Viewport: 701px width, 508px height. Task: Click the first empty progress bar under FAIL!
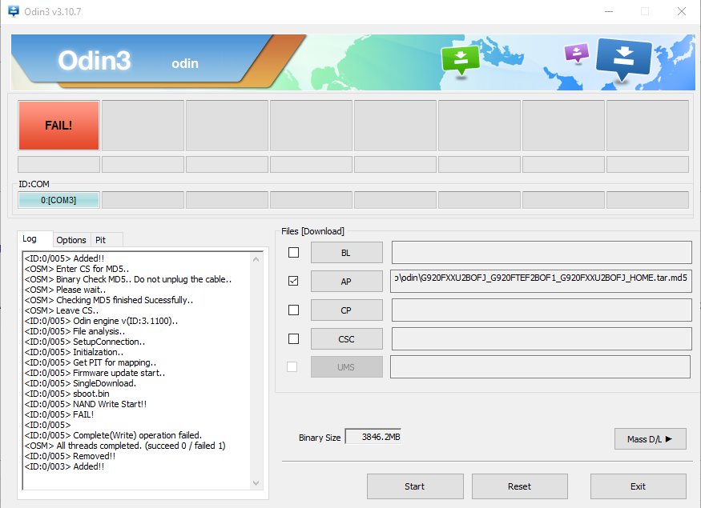tap(58, 164)
